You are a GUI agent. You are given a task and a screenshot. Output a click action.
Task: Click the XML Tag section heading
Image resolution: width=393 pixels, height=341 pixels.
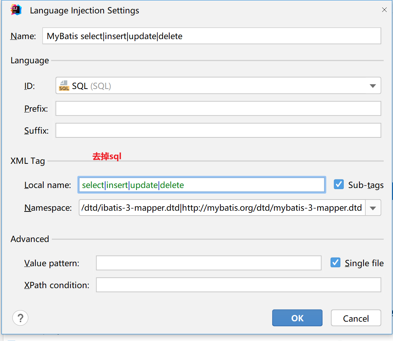28,161
